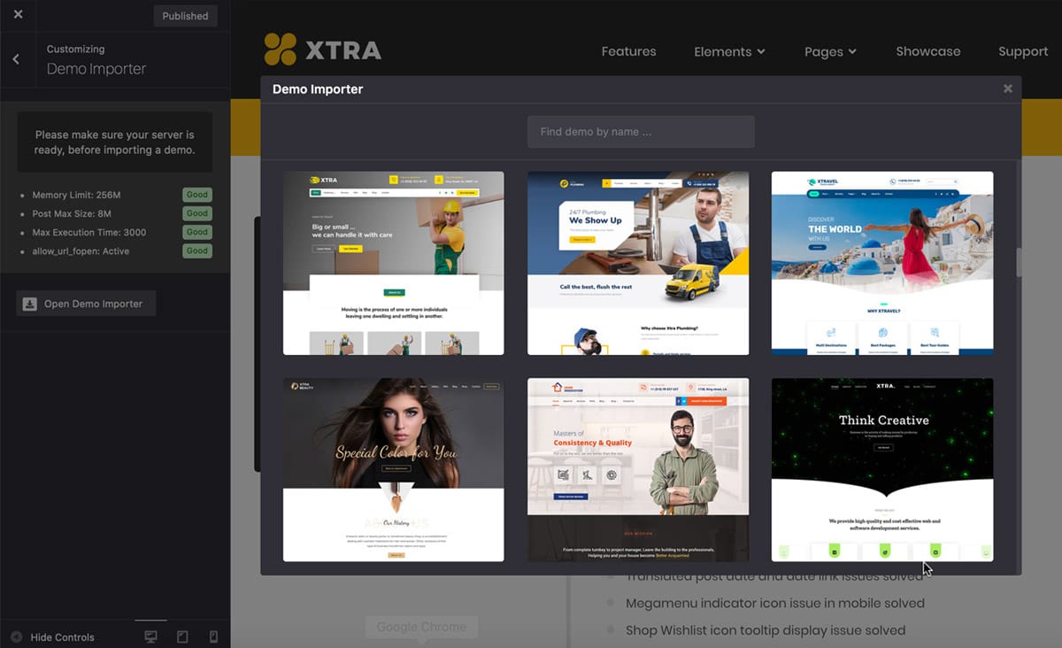Select the Xtra Plumbing demo thumbnail
This screenshot has width=1062, height=648.
point(638,263)
